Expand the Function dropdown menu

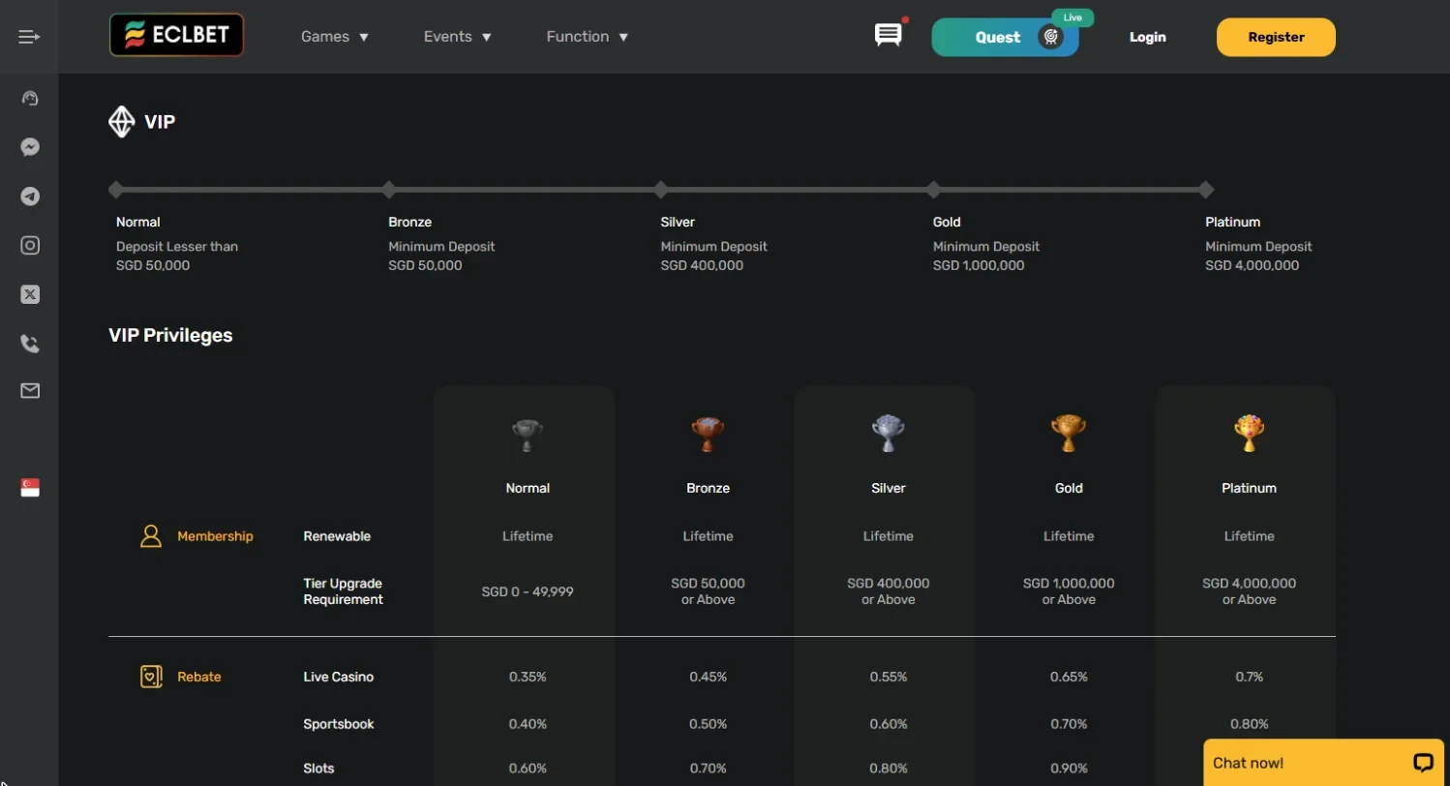[588, 37]
